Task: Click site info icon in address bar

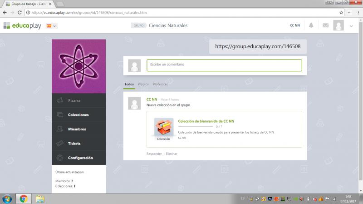Action: click(28, 13)
